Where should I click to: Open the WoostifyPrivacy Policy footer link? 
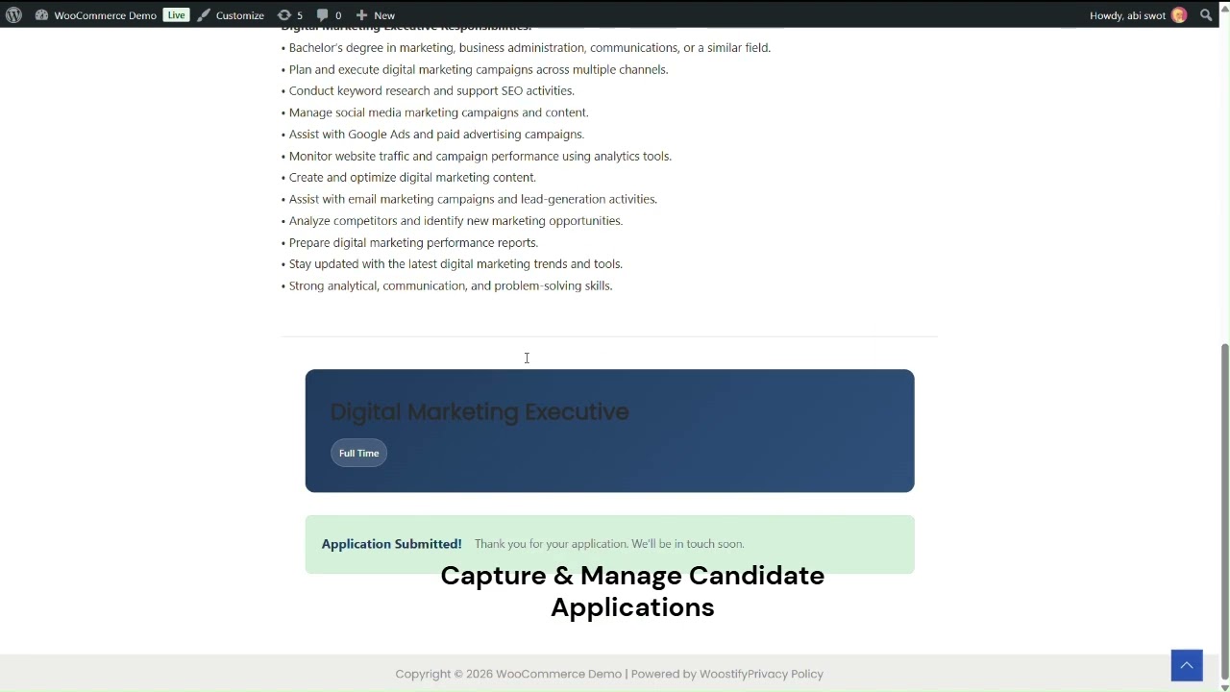pos(761,674)
